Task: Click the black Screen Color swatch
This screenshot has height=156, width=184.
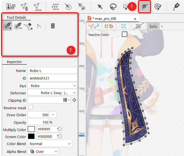Action: [x=31, y=137]
